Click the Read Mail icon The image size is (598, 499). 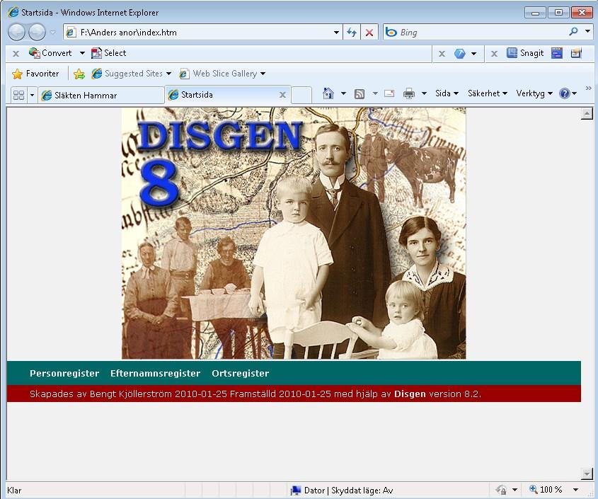pos(389,93)
